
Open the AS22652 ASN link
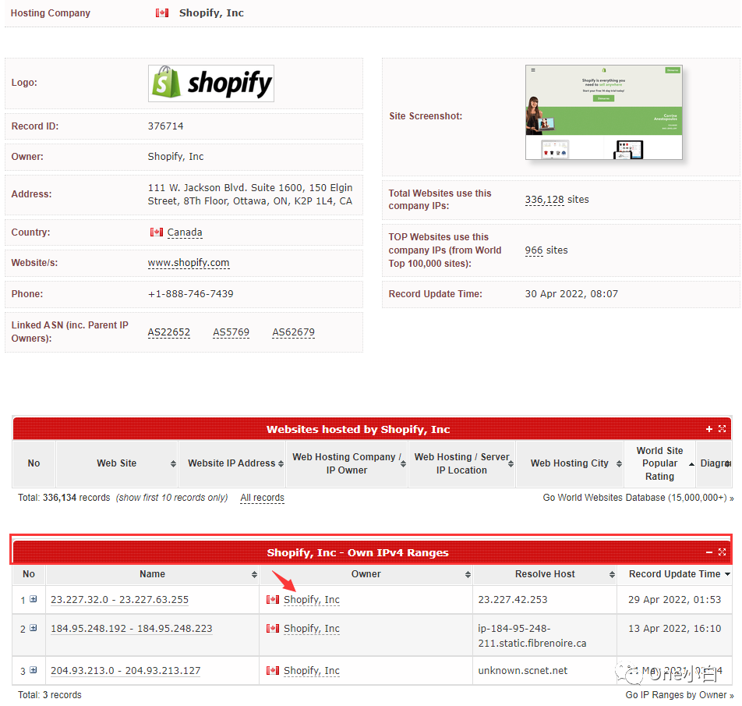(169, 332)
